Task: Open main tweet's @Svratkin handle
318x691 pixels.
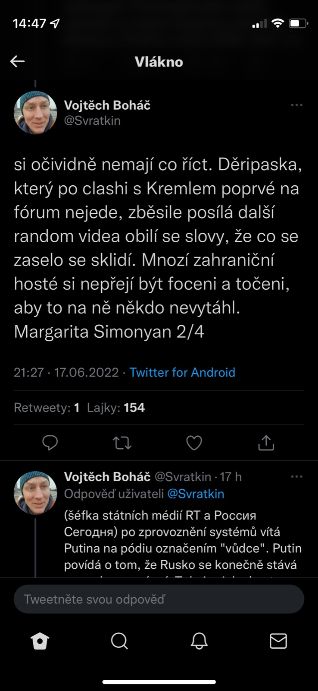Action: [x=92, y=120]
